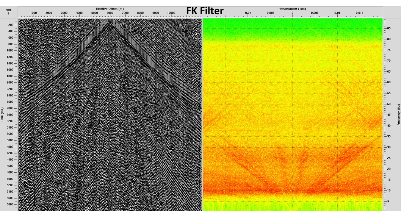Click the 10 Hz tick on the frequency axis

(x=388, y=190)
